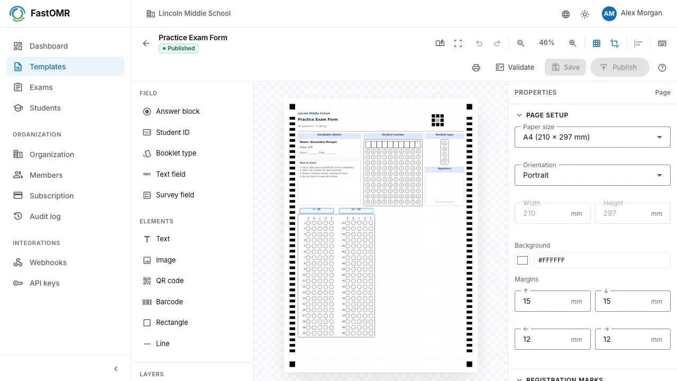Print the template

[476, 67]
